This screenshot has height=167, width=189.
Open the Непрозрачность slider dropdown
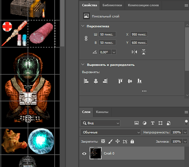coord(185,132)
